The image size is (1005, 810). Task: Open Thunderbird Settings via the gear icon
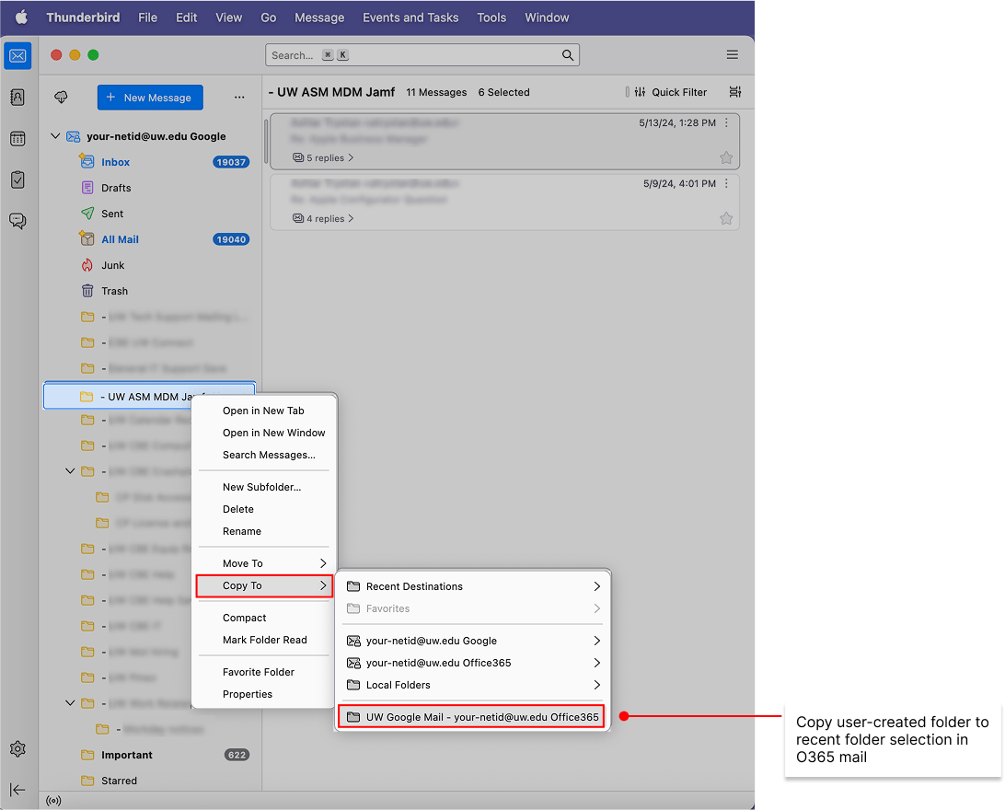pos(17,748)
